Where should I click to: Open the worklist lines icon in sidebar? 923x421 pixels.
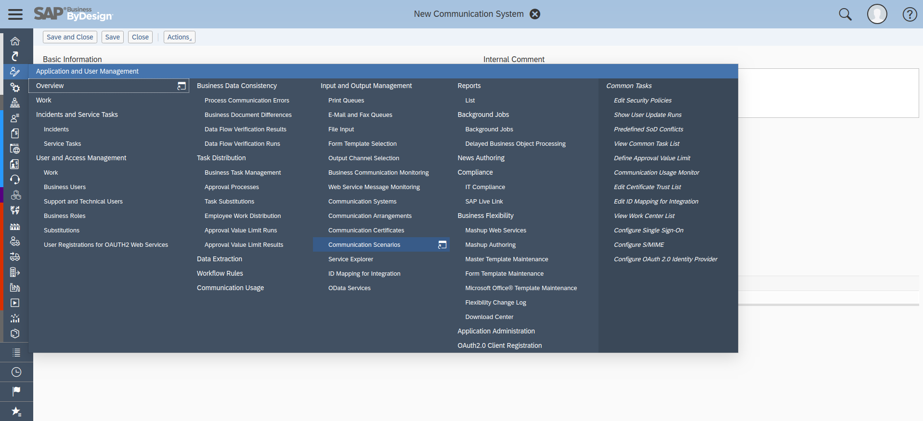(x=16, y=353)
